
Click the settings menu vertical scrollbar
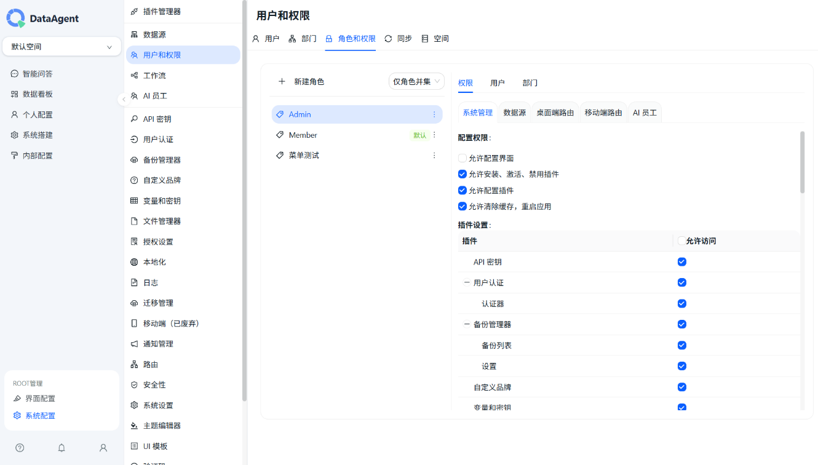click(245, 201)
